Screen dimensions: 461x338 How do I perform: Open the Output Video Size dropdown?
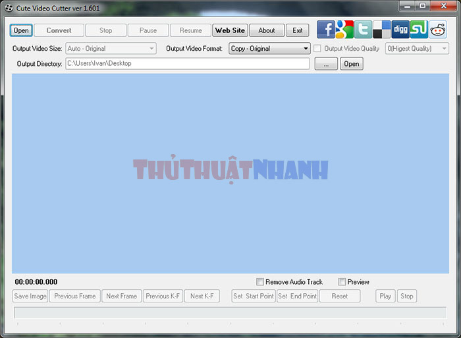pos(111,49)
